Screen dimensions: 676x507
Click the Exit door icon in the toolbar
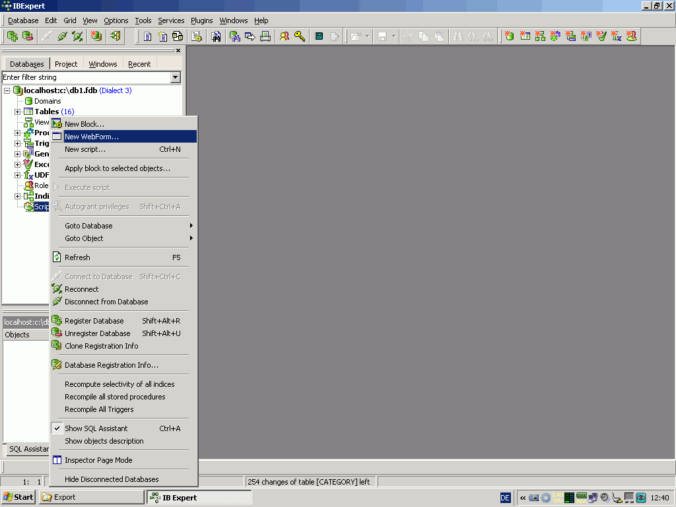point(116,36)
